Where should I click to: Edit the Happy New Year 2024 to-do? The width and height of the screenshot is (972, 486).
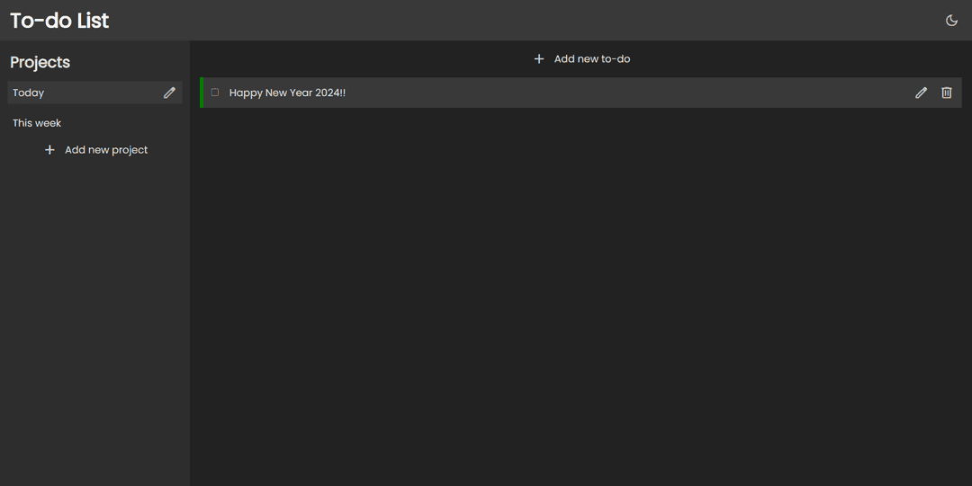point(921,93)
